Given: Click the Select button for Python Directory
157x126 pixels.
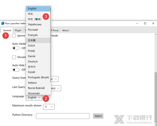Looking at the screenshot, I should 98,116.
